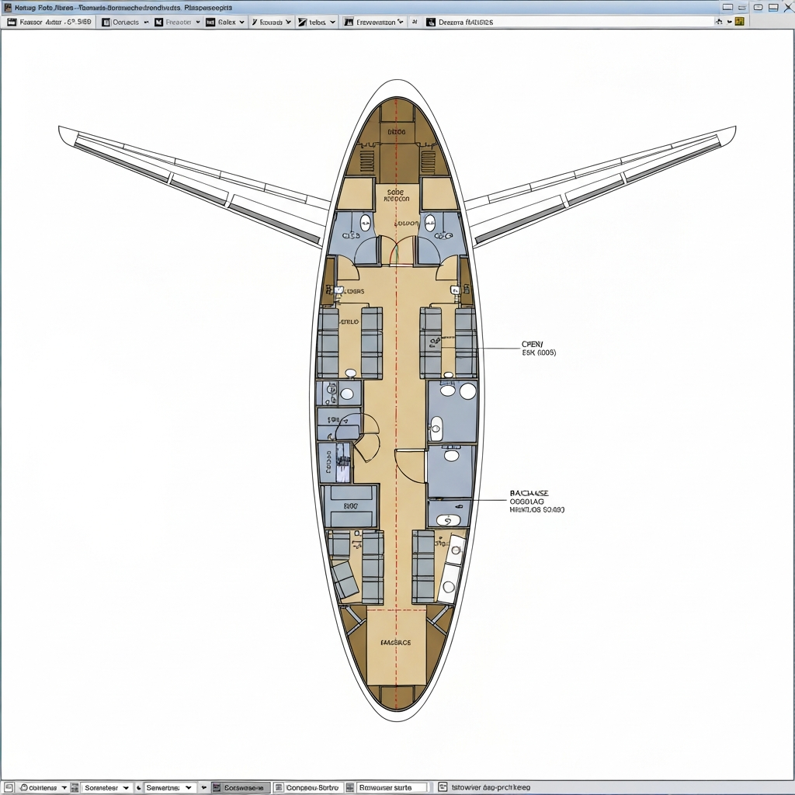Click the second window control in the title bar

(x=742, y=7)
